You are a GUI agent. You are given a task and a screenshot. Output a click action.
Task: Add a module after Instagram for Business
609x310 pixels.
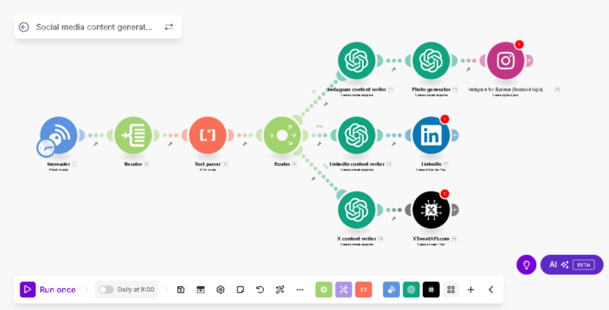pos(529,61)
